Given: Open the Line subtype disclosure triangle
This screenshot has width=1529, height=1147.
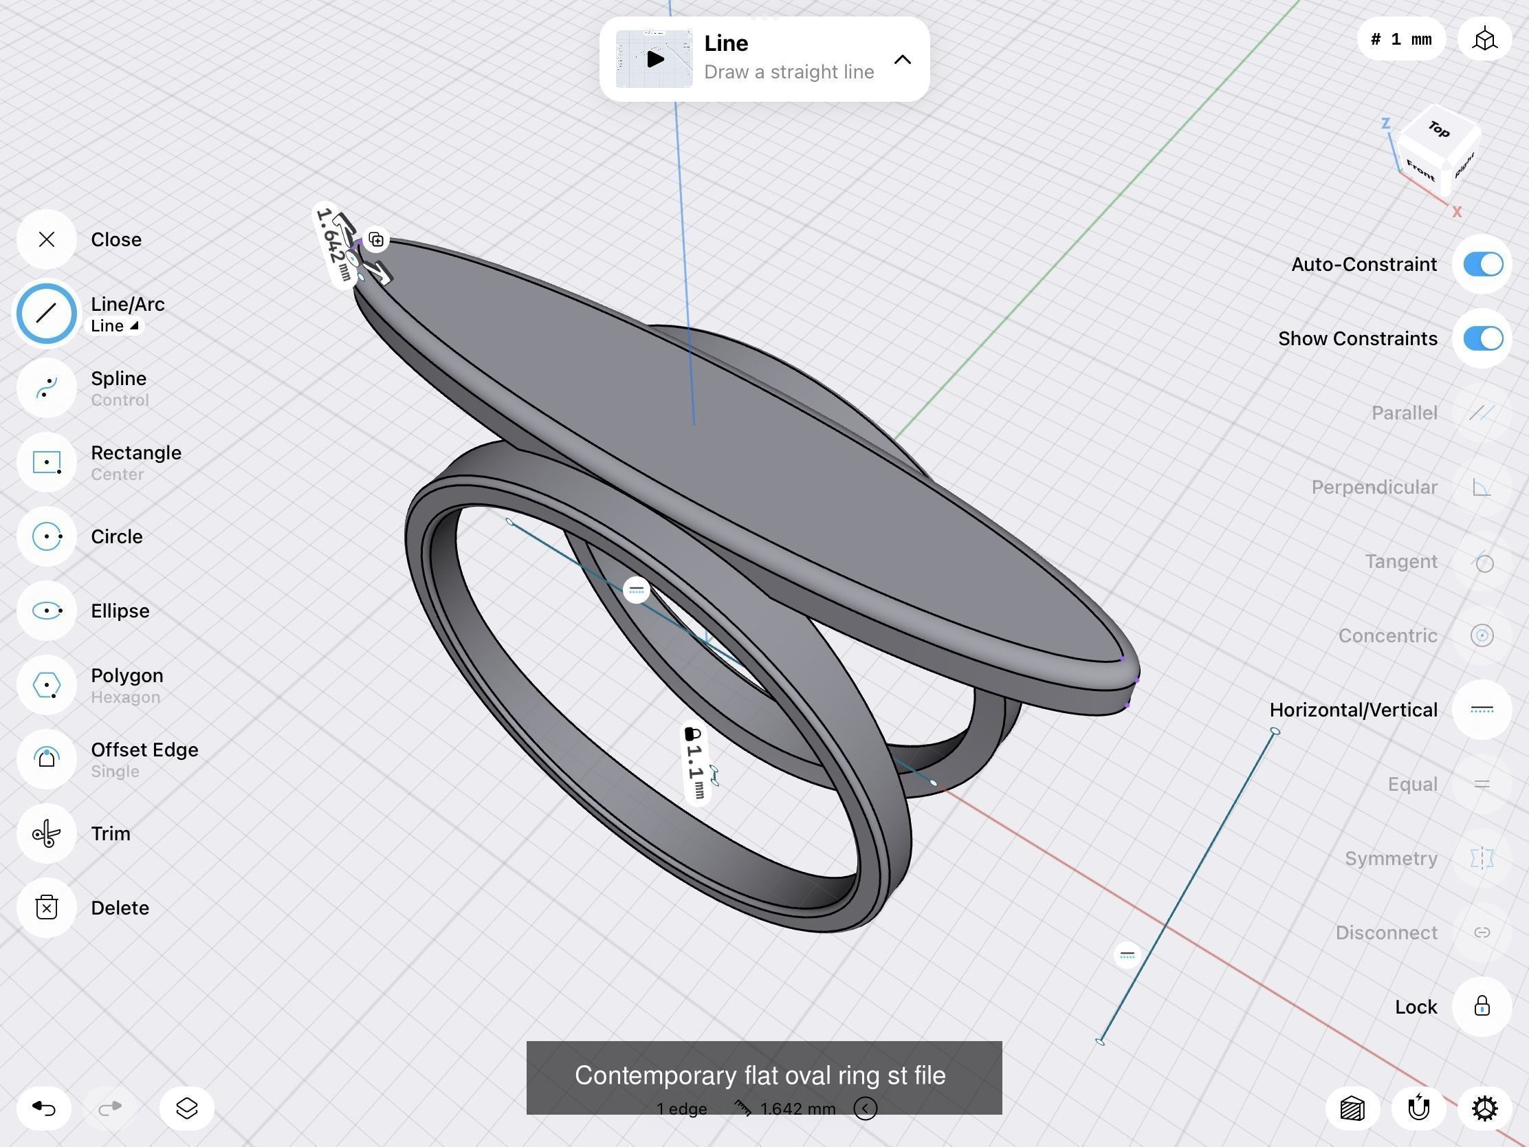Looking at the screenshot, I should [134, 326].
